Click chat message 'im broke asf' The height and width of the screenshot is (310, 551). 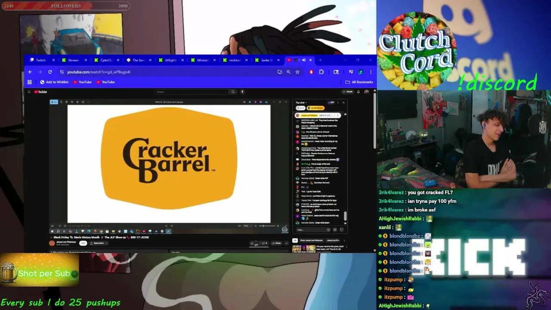(x=421, y=210)
